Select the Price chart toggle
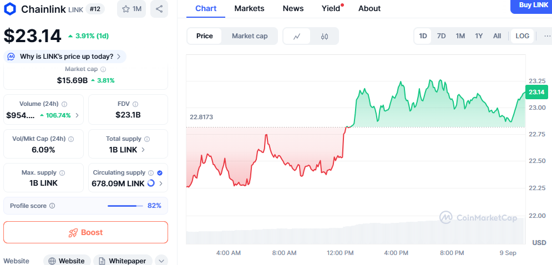Image resolution: width=552 pixels, height=265 pixels. 204,36
